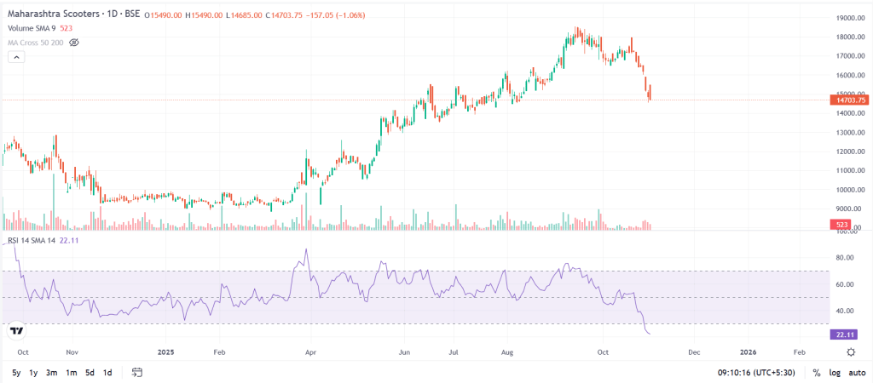Choose the 5d time range
This screenshot has height=383, width=873.
[90, 373]
